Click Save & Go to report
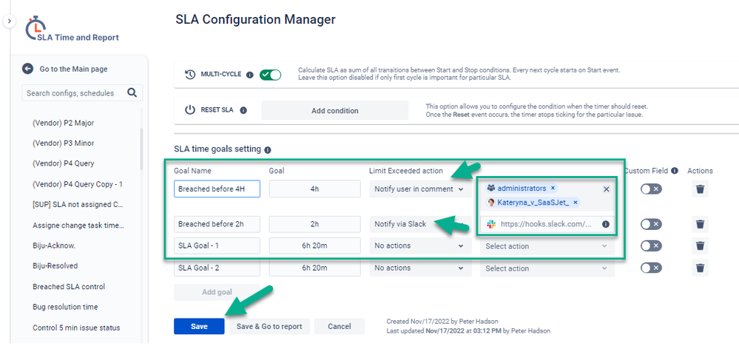This screenshot has height=346, width=739. (269, 326)
